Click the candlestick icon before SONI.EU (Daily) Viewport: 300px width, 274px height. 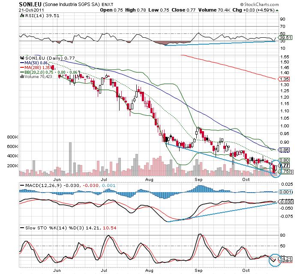click(x=22, y=58)
